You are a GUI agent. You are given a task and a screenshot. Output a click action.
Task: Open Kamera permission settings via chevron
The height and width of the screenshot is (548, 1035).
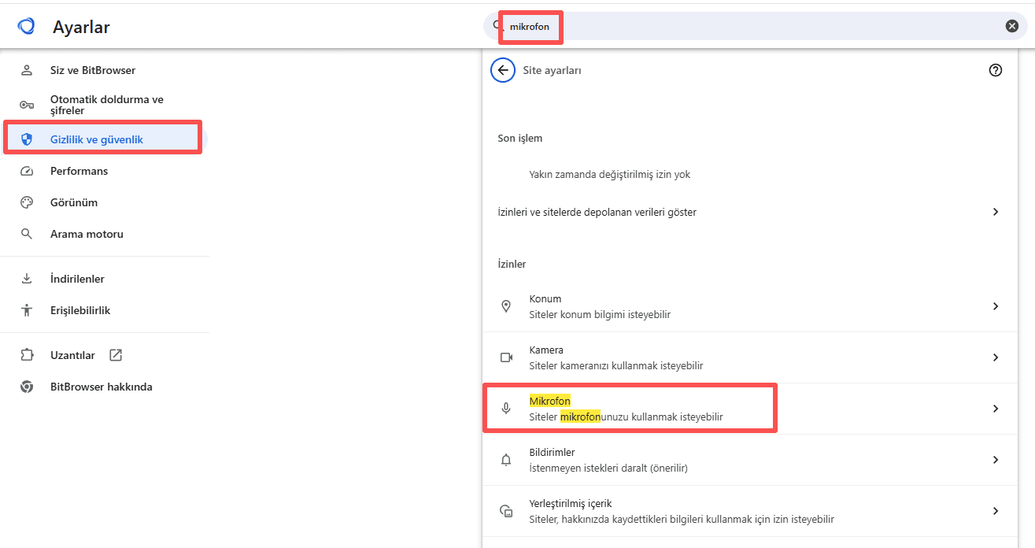996,357
